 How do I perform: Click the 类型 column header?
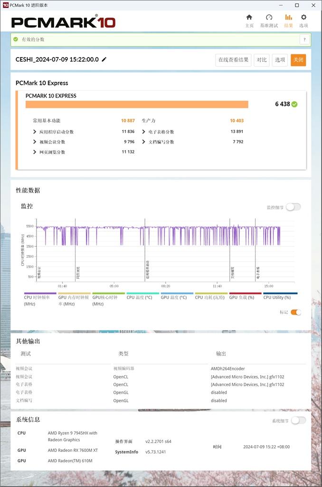pos(123,354)
